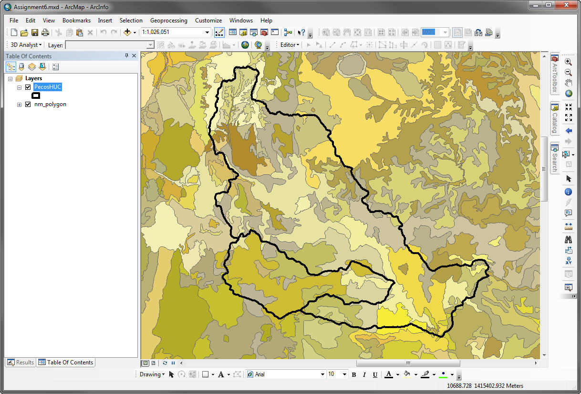The height and width of the screenshot is (394, 581).
Task: Switch to List By Visibility
Action: [x=32, y=67]
